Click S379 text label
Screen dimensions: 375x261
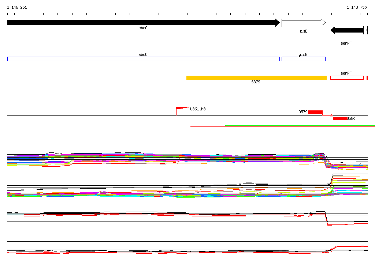pyautogui.click(x=256, y=82)
